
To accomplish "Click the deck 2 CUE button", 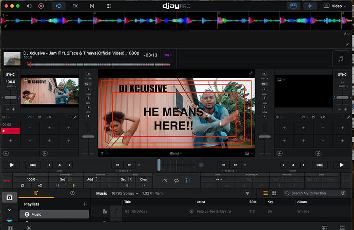I will point(320,165).
